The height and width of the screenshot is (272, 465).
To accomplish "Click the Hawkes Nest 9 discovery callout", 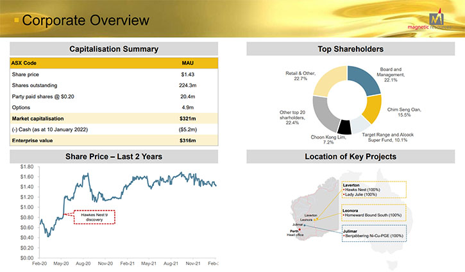I will 94,217.
